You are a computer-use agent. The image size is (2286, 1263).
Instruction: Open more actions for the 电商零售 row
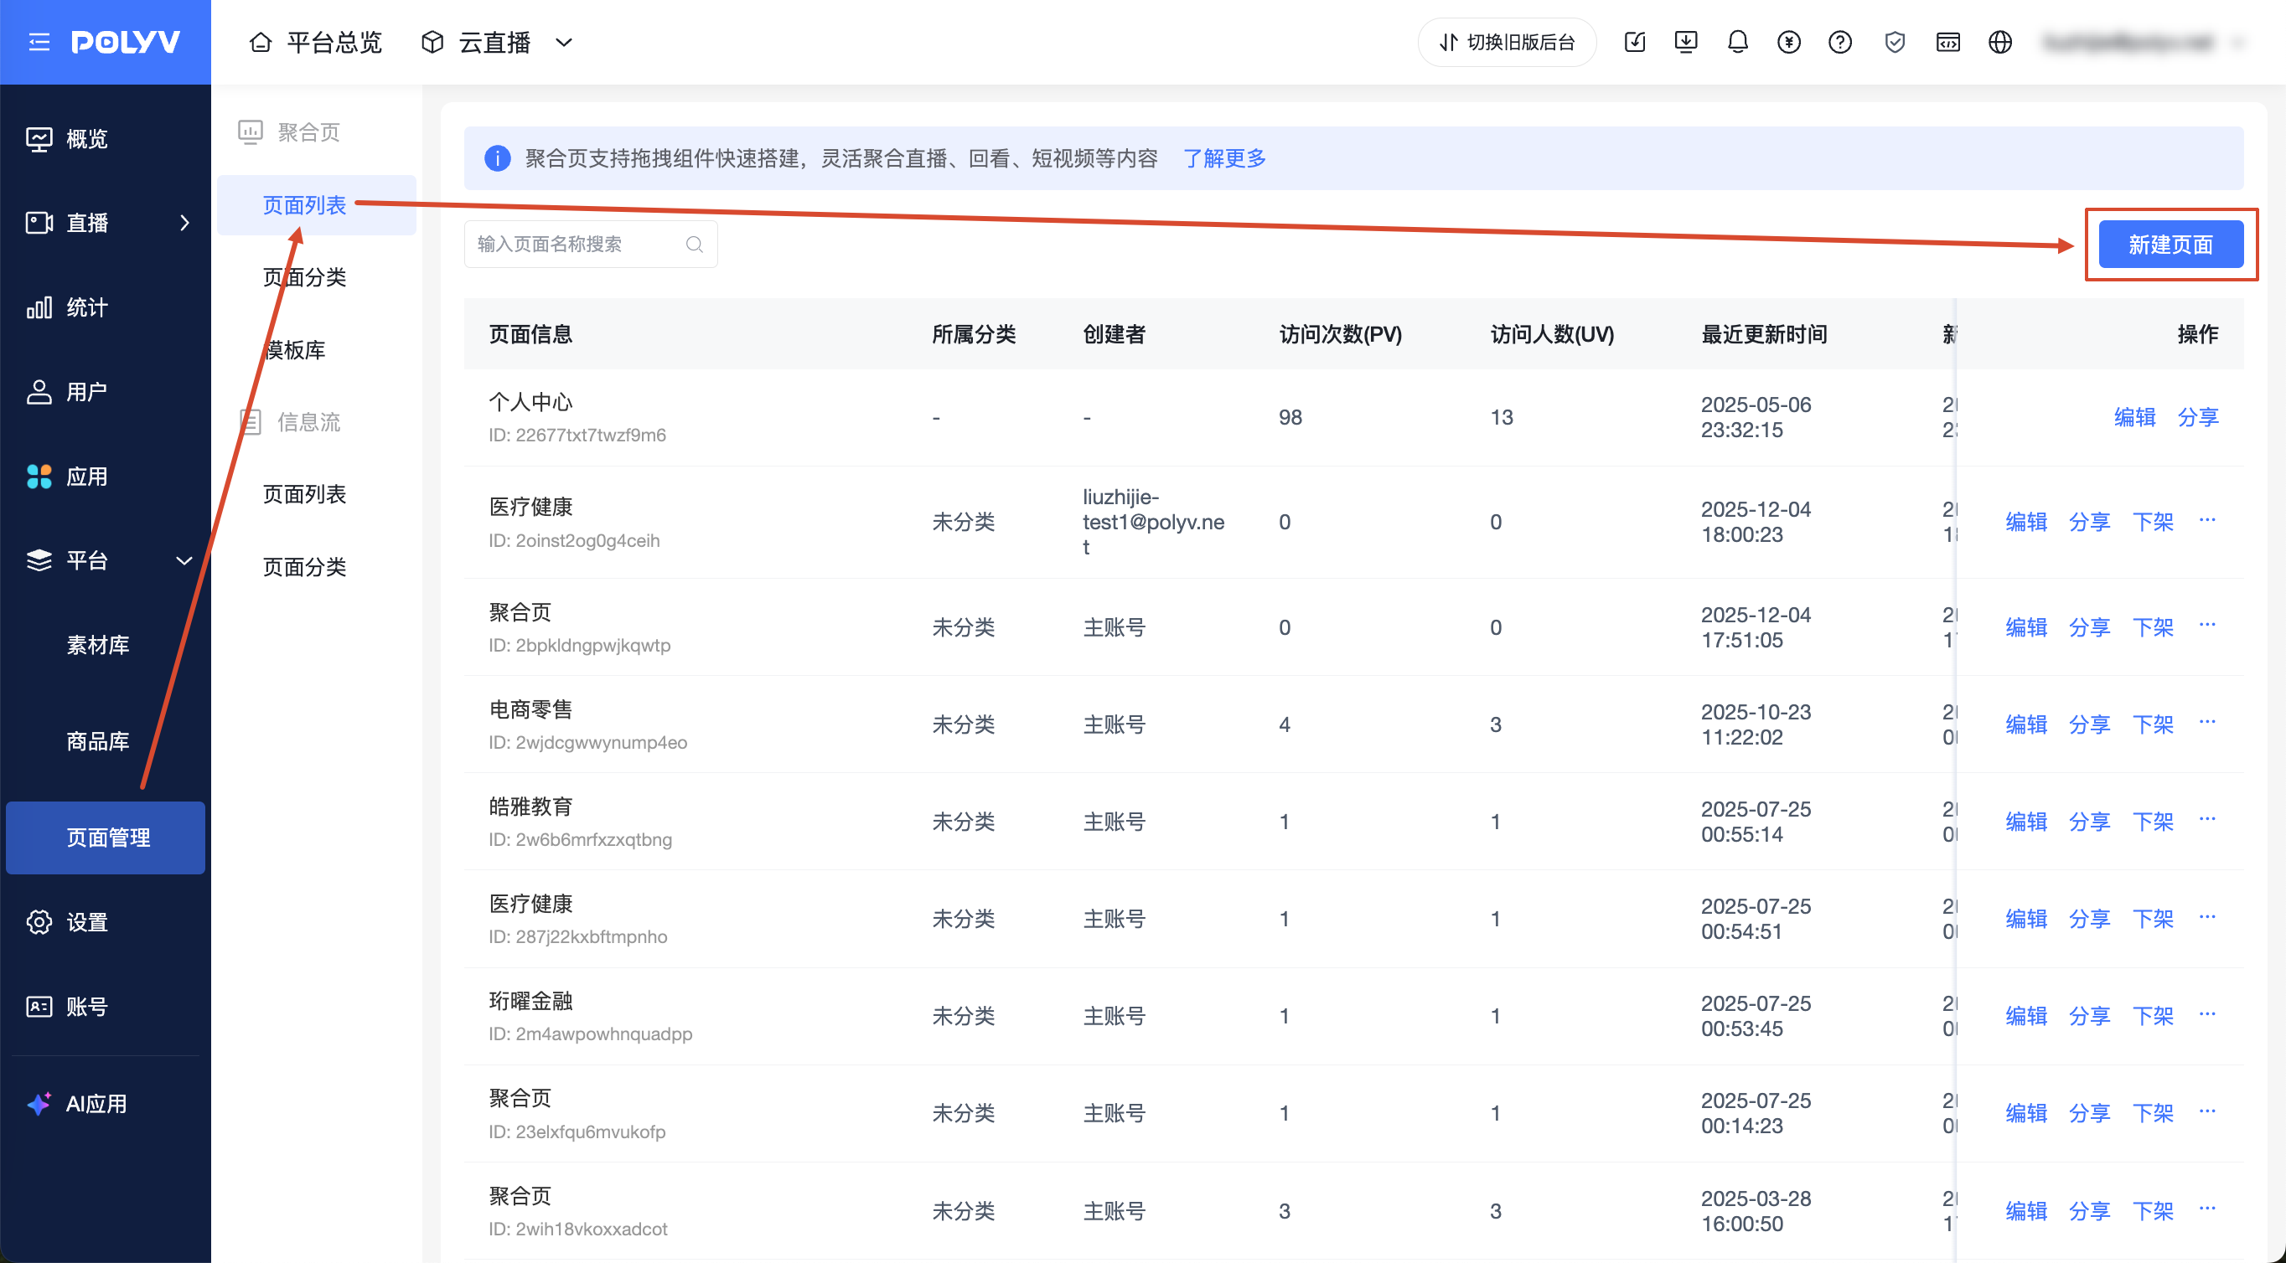coord(2208,723)
